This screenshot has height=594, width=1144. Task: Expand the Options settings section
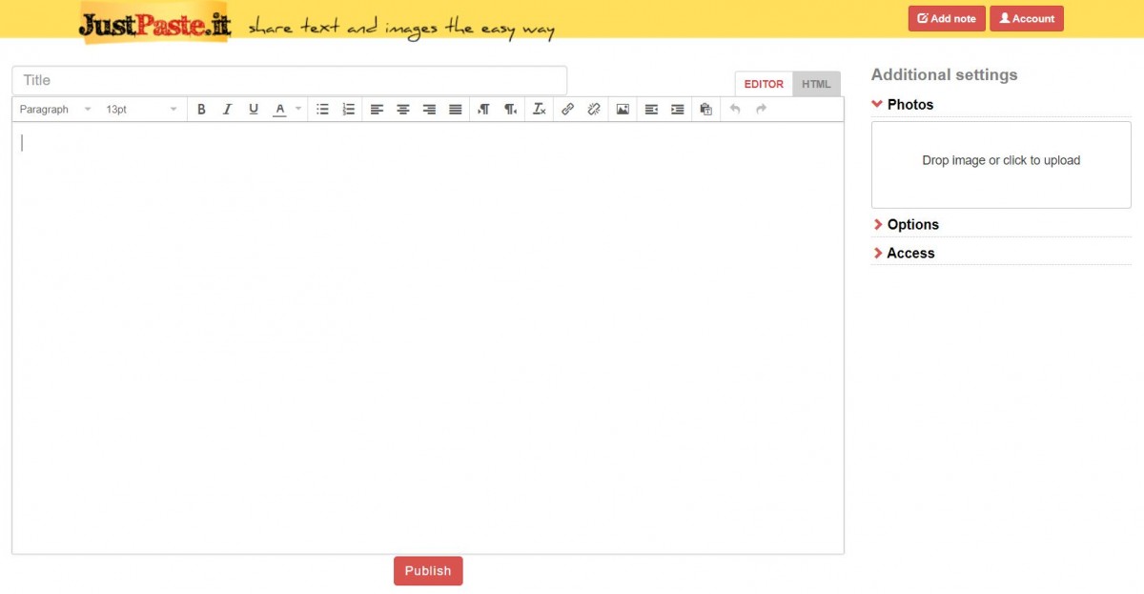tap(912, 225)
